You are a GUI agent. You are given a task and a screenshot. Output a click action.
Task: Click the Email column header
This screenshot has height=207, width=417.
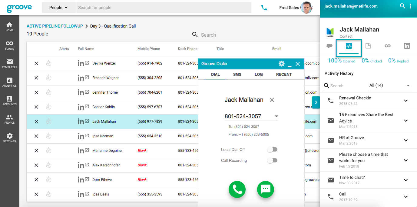(x=277, y=49)
